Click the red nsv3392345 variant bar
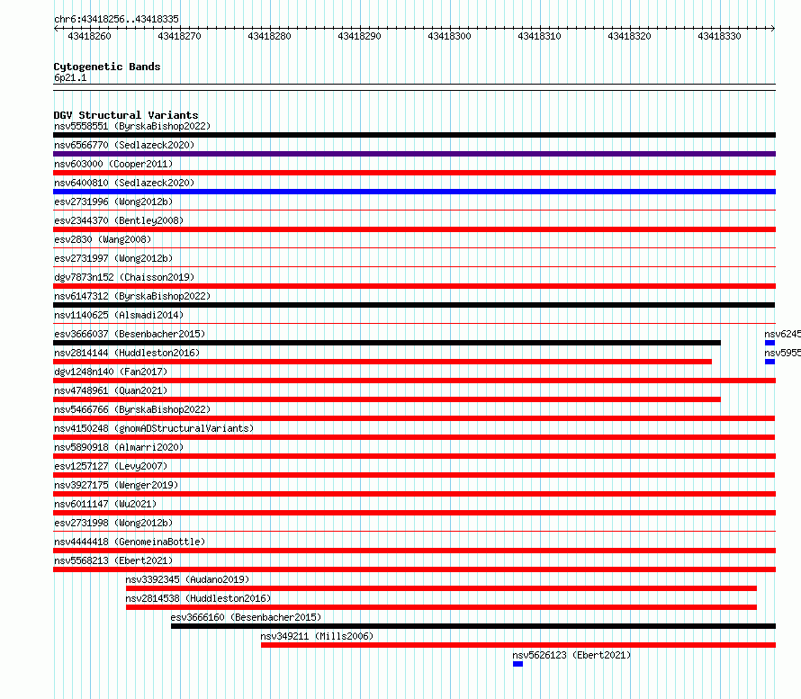 (x=441, y=588)
